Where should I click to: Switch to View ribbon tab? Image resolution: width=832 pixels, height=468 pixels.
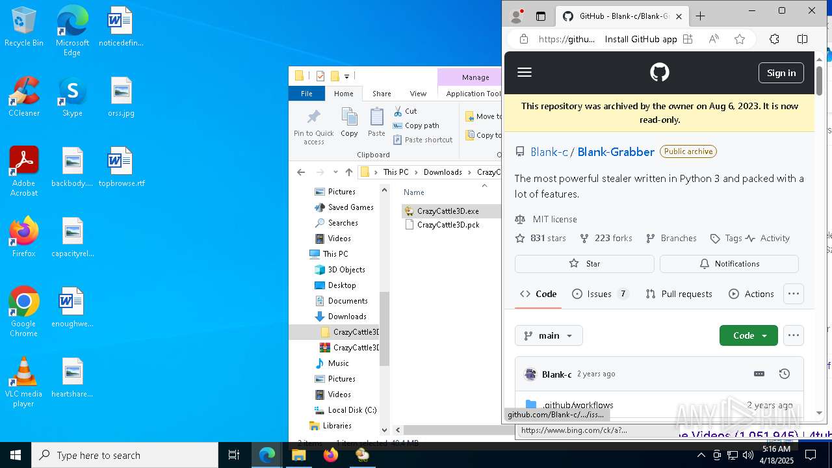coord(418,94)
